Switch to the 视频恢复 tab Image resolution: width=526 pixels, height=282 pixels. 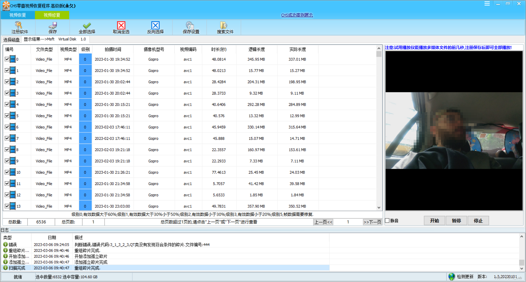click(x=18, y=15)
